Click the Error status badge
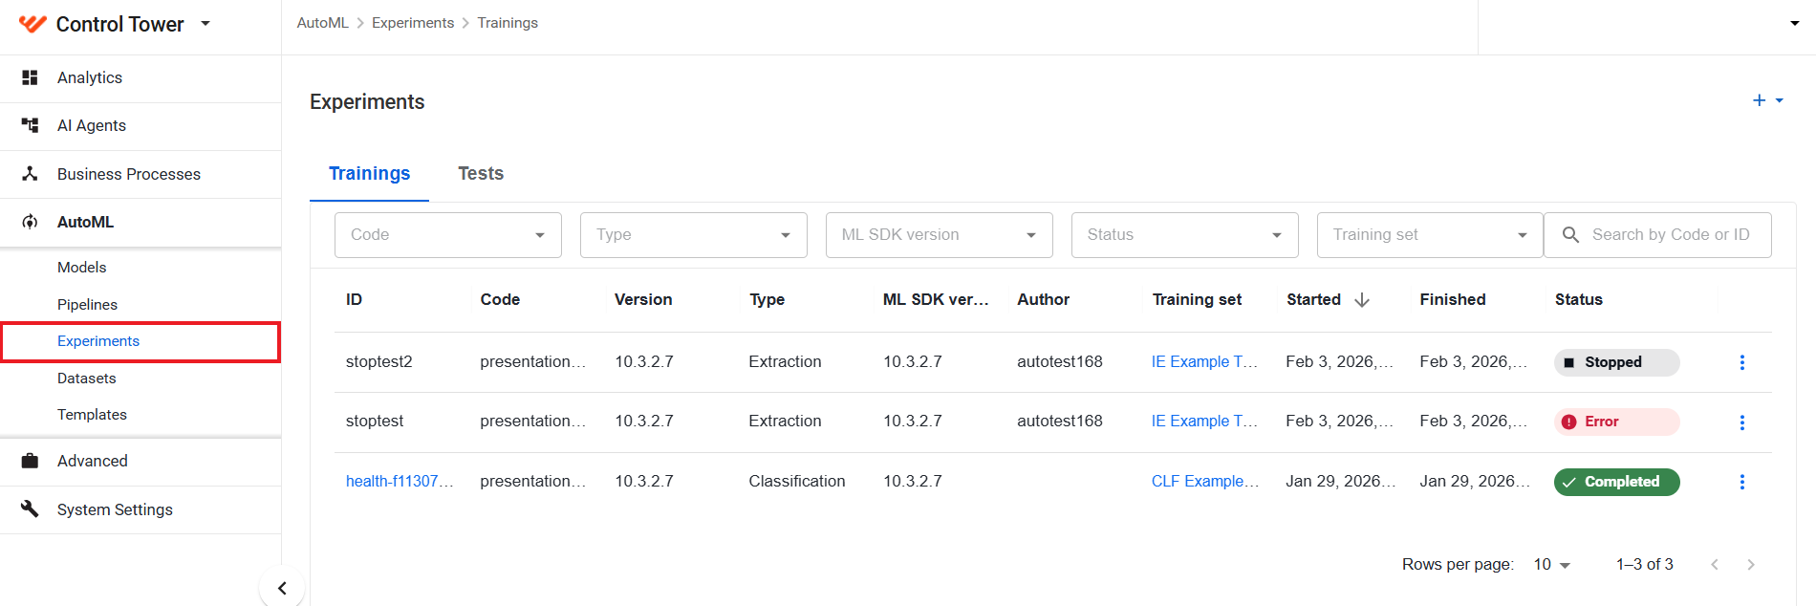 [1616, 422]
